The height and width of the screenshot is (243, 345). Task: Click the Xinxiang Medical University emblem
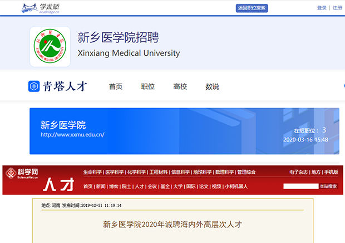tap(50, 46)
